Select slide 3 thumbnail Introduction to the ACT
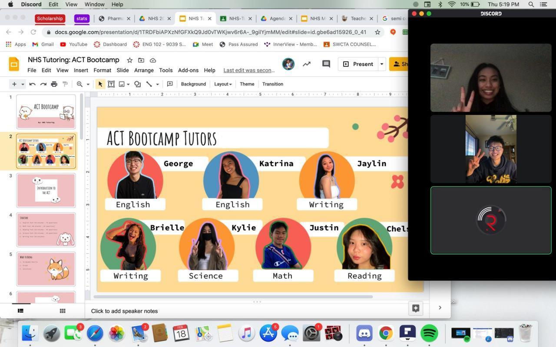This screenshot has width=556, height=347. click(46, 190)
